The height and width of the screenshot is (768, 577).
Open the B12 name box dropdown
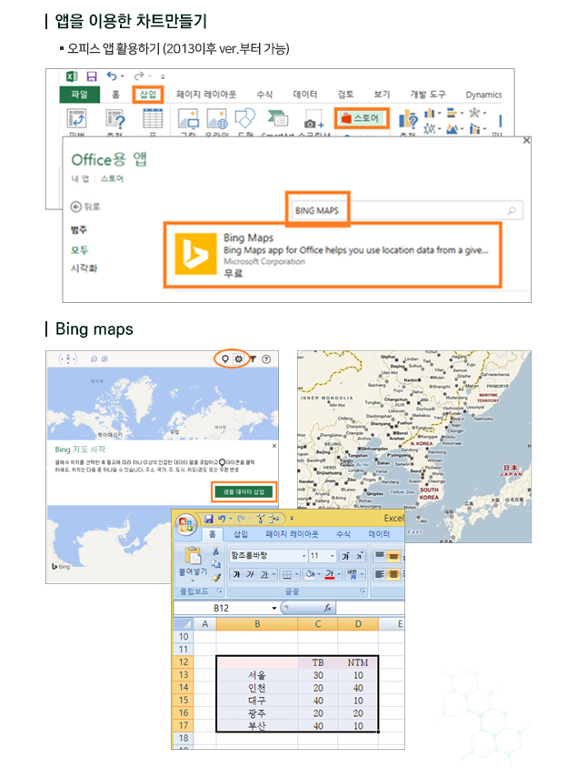point(274,608)
